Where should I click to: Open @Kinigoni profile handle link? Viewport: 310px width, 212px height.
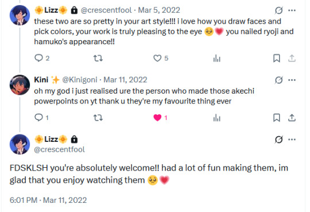(x=80, y=80)
